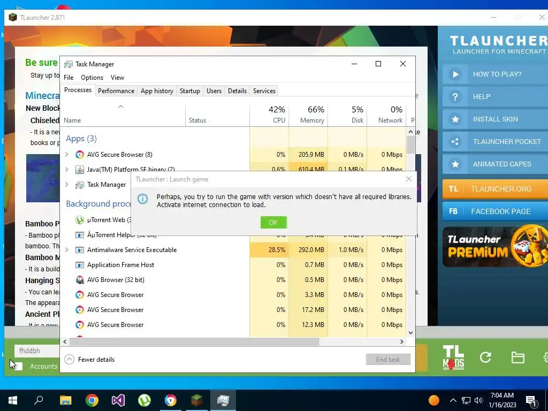Open the TLAUNCHER.ORG link button
The height and width of the screenshot is (411, 548).
point(495,189)
